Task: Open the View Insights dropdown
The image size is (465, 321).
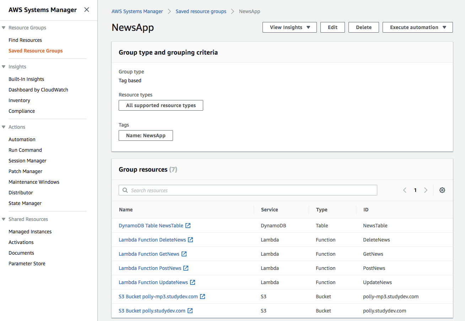Action: [x=290, y=27]
